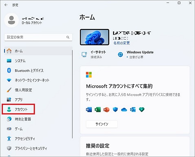Open プライバシーとセキュリティ shield icon
The height and width of the screenshot is (157, 195).
tap(9, 148)
